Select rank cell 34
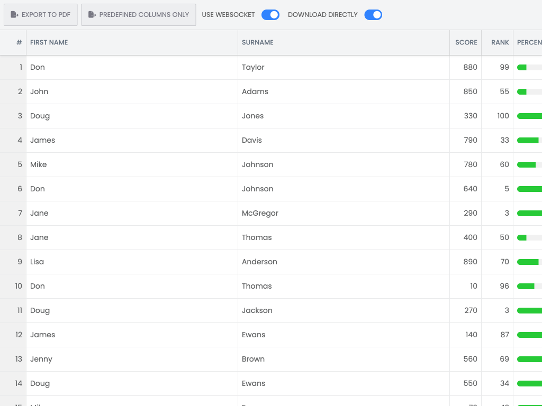This screenshot has height=406, width=542. click(497, 384)
